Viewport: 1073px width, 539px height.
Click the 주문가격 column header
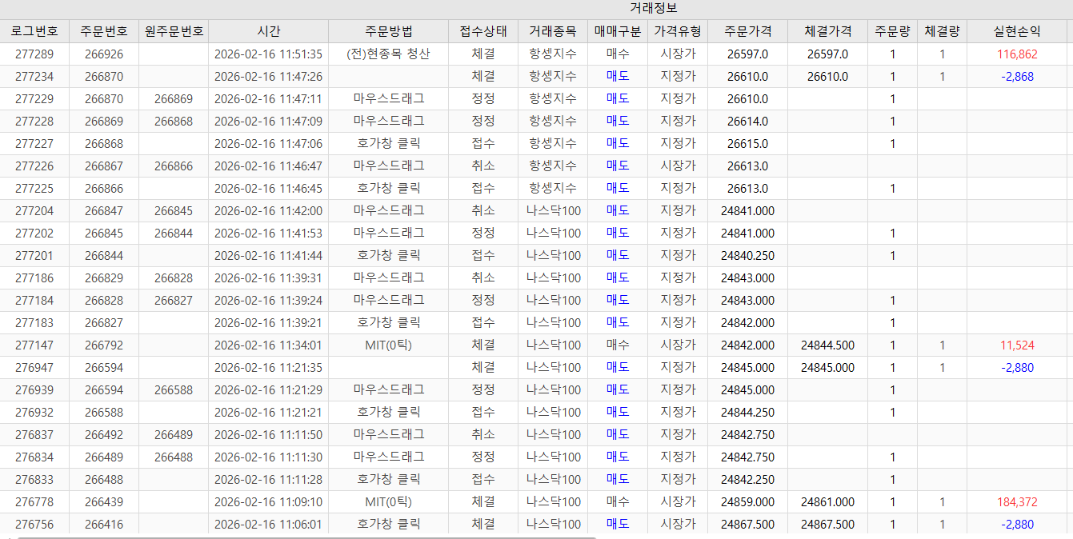coord(748,31)
